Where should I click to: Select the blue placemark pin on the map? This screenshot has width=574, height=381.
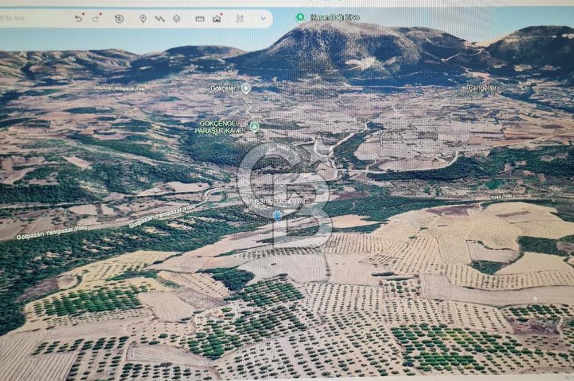[277, 216]
